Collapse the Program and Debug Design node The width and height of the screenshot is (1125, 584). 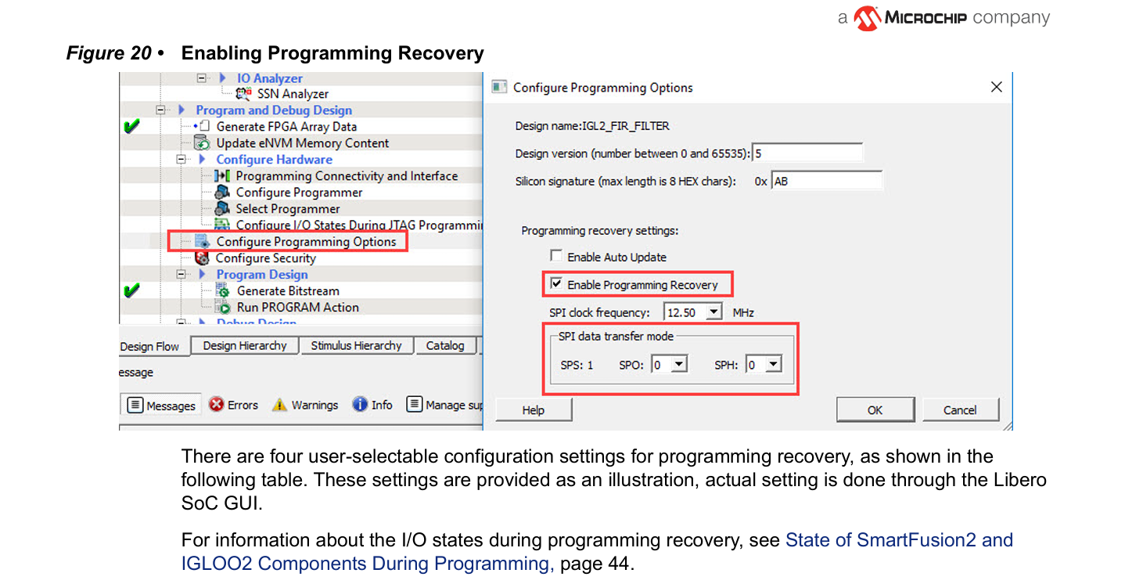point(161,110)
